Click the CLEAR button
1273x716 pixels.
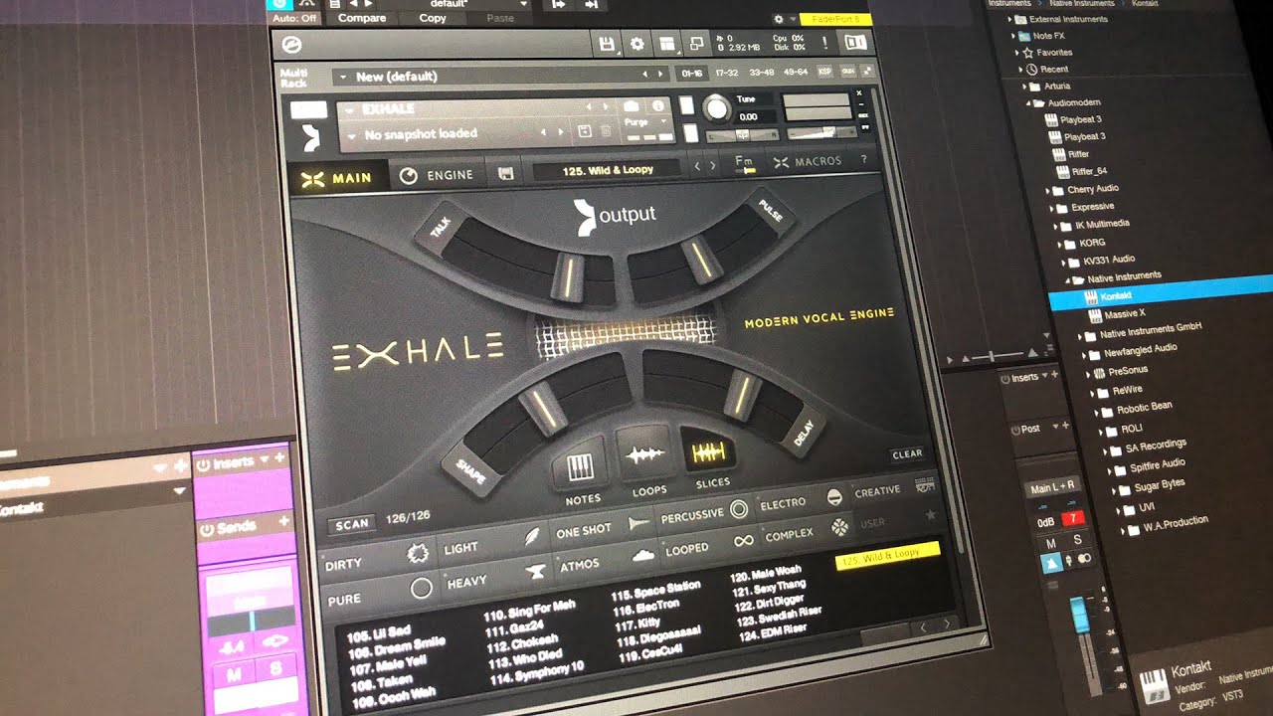(x=907, y=453)
